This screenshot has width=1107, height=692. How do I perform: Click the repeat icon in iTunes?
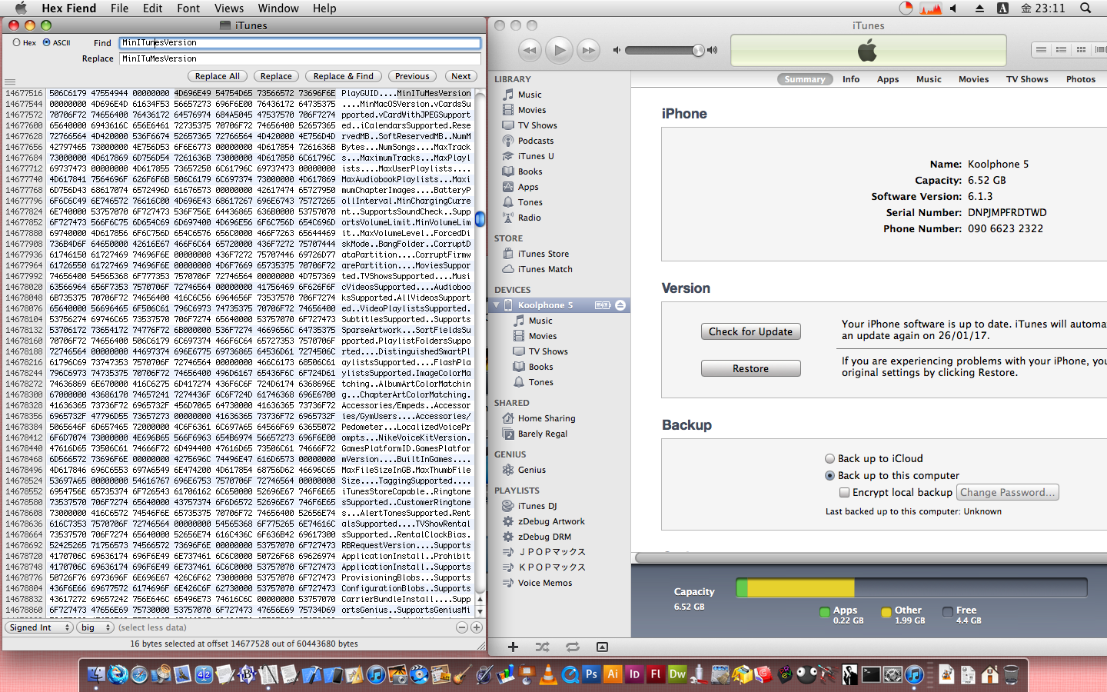point(573,647)
